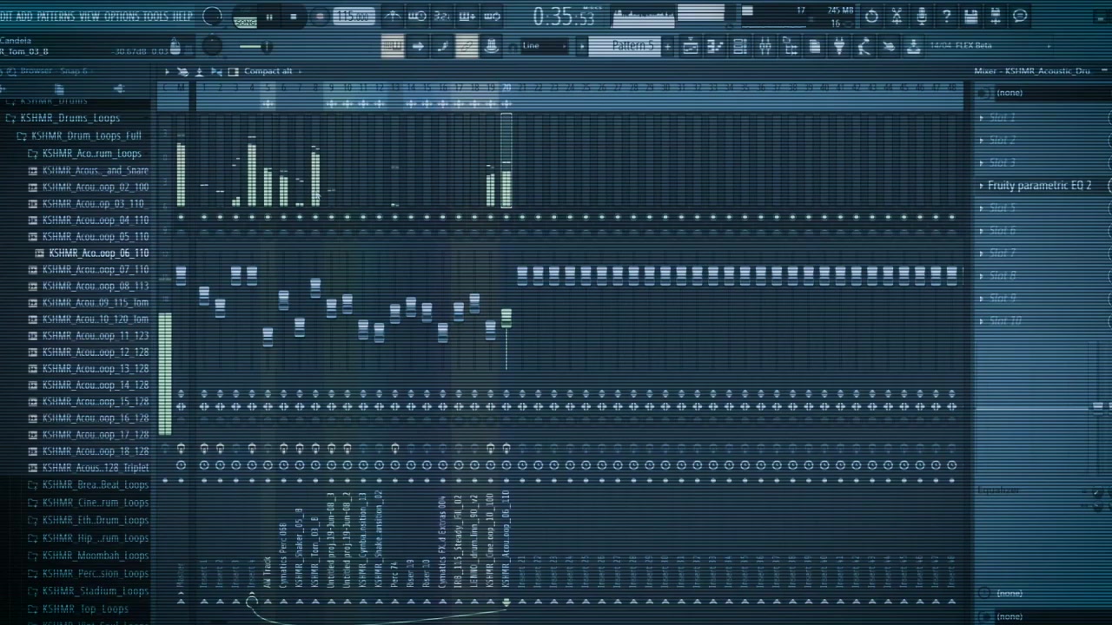Open Slot 1 dropdown arrow in mixer
Image resolution: width=1112 pixels, height=625 pixels.
[982, 117]
